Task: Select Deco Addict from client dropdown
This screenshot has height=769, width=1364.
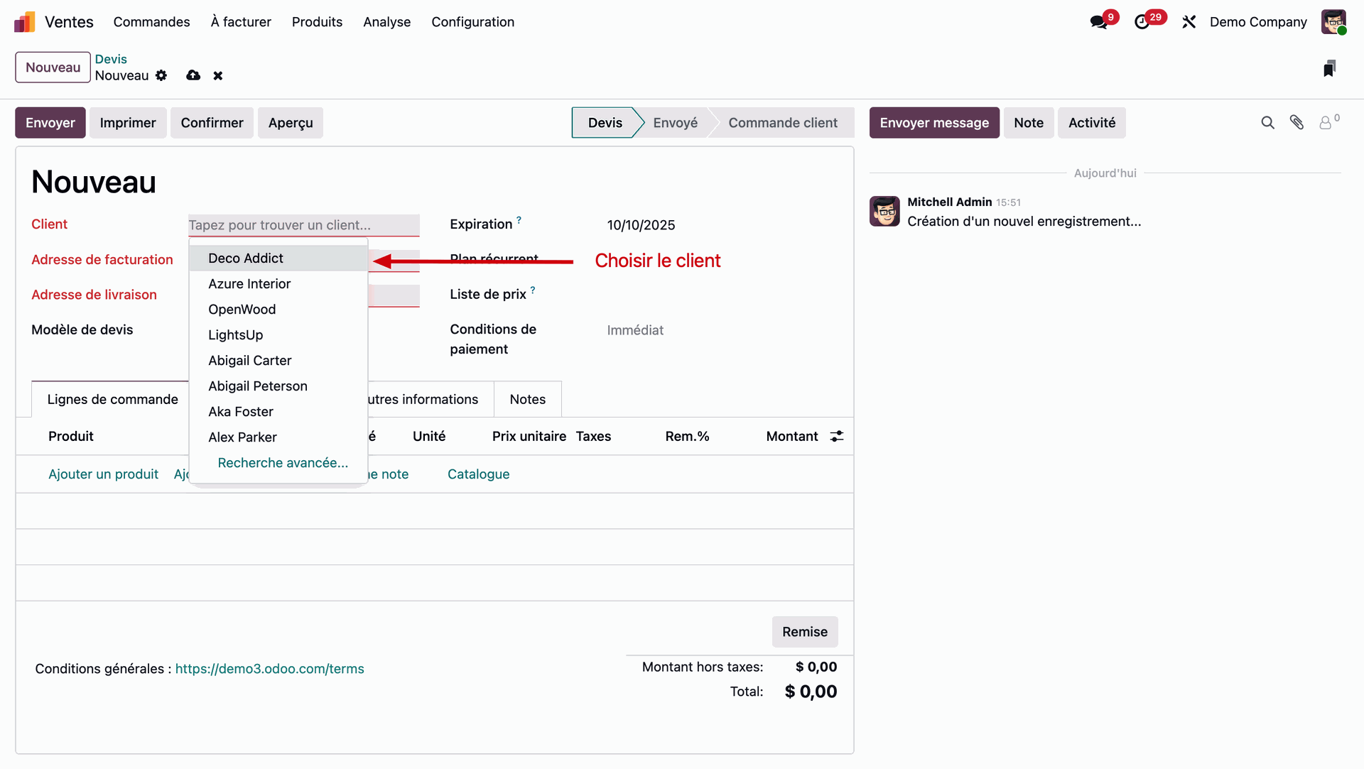Action: coord(246,258)
